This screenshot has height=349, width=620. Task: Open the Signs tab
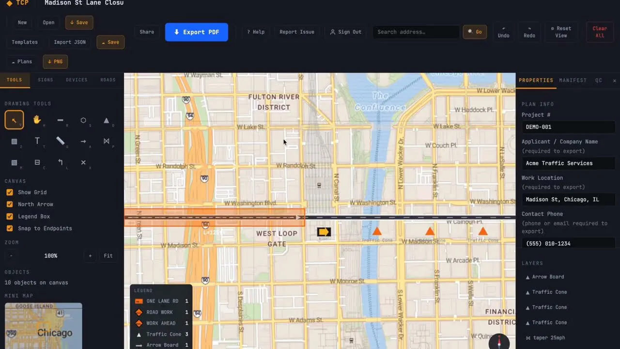(x=46, y=80)
